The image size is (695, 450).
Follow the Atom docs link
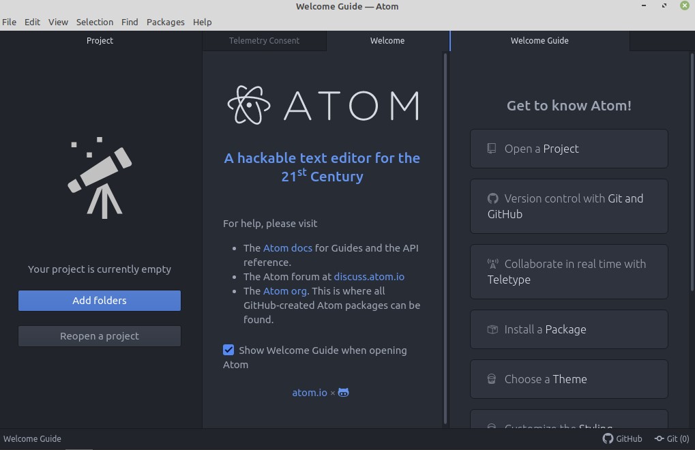[x=287, y=248]
